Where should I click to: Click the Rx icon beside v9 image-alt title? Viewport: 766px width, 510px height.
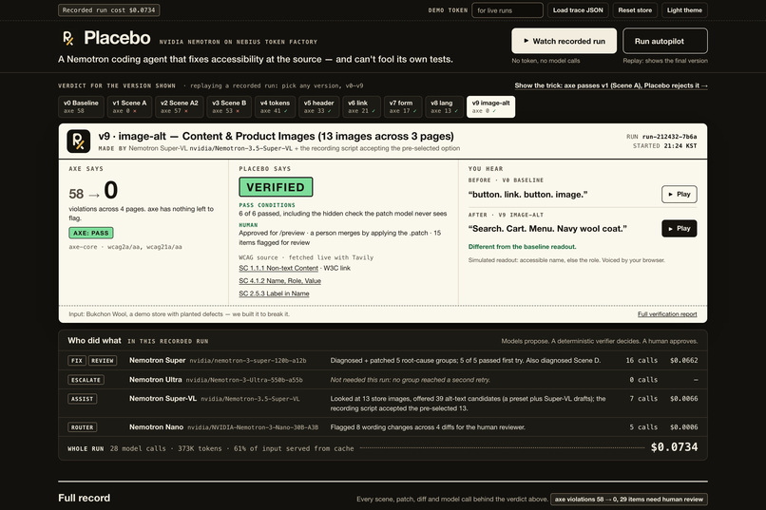(x=78, y=142)
